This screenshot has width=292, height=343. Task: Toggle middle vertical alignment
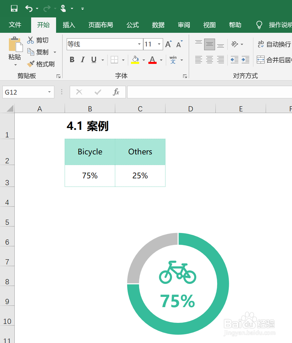(210, 44)
